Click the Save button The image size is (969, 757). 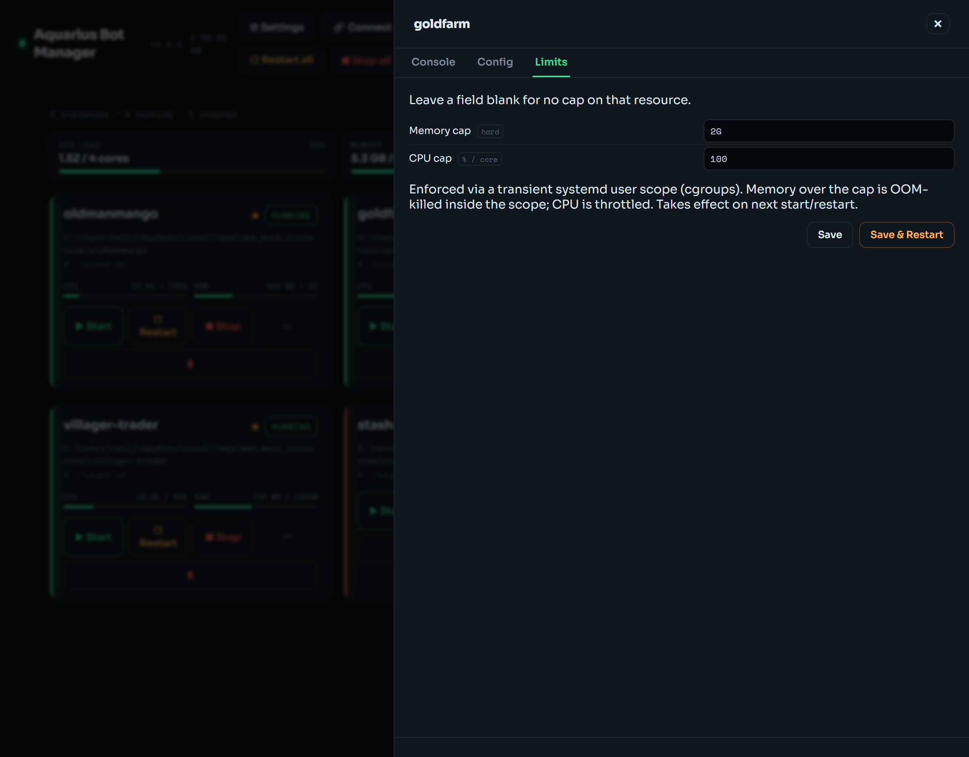coord(829,235)
